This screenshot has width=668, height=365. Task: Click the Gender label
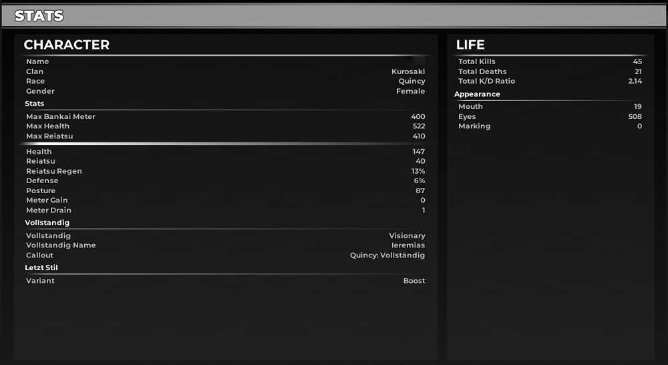(x=40, y=91)
